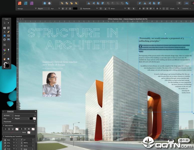Screen dimensions: 194x150
Task: Open the 8 pt size dropdown in Character panel
Action: [13, 118]
